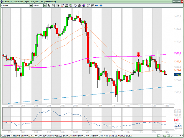Click the bottom scrollbar thumb

165,136
